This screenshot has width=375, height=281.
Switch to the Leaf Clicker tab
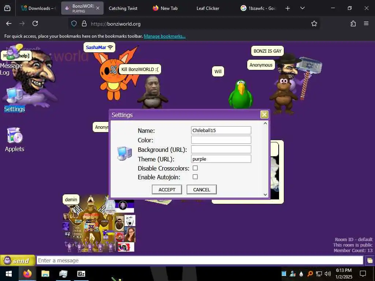(208, 8)
